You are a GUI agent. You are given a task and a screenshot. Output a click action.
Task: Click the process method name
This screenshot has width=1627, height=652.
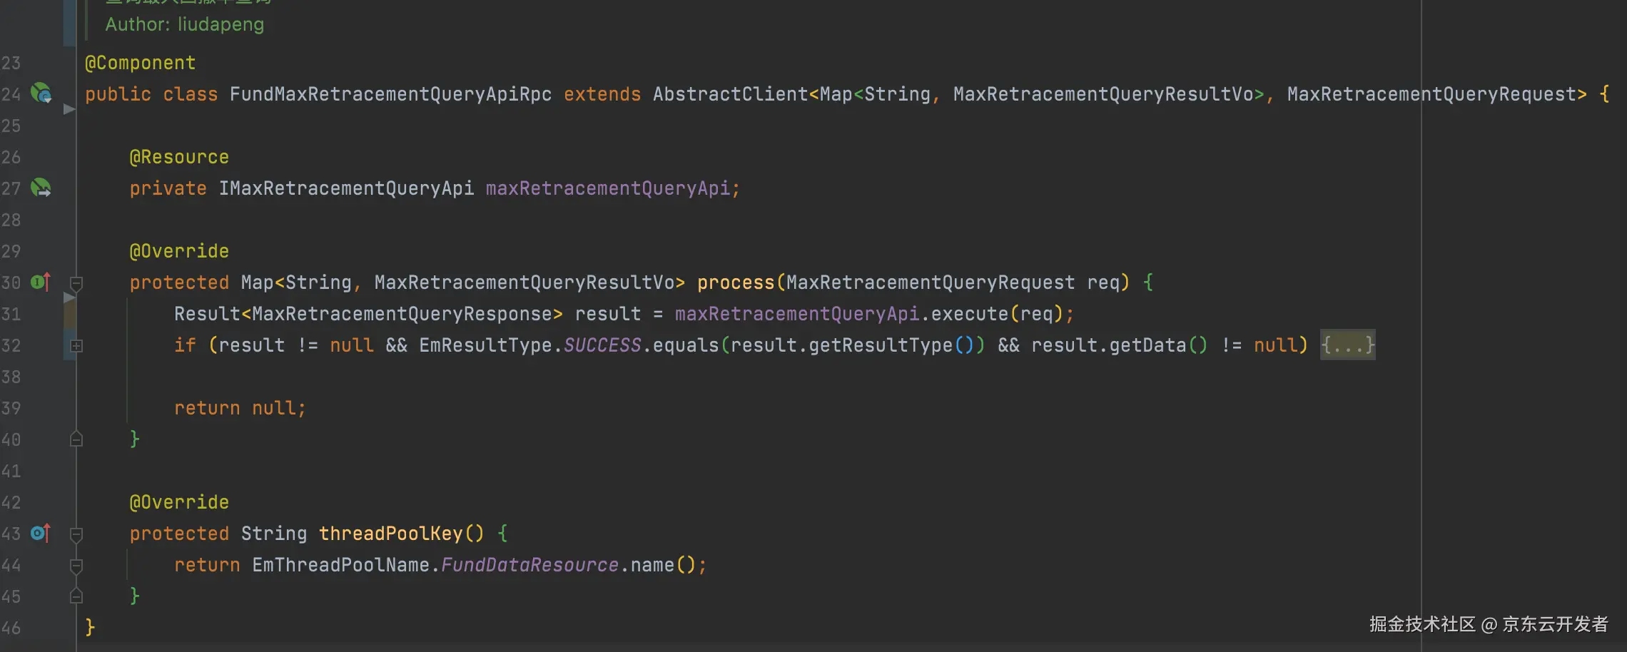(736, 282)
